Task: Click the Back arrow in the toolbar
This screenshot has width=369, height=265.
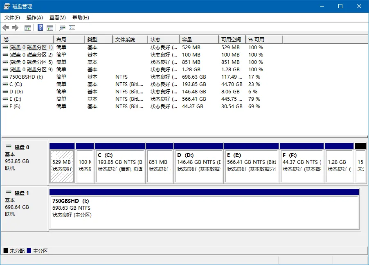Action: tap(6, 28)
